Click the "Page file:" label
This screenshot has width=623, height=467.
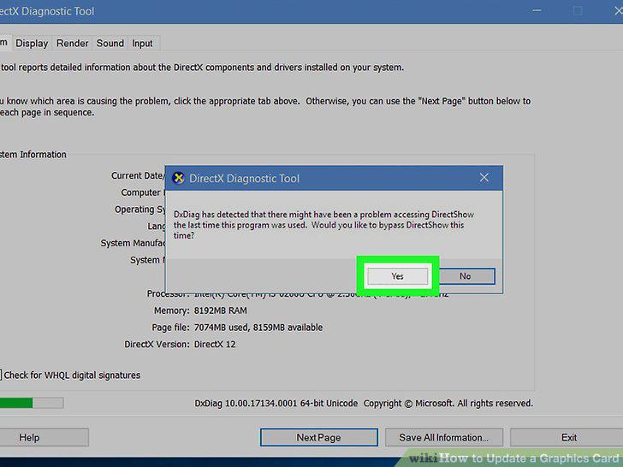point(170,328)
